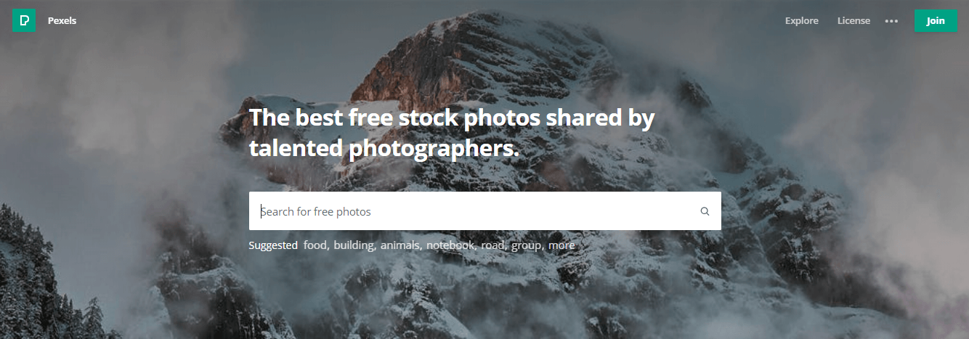Click the 'talented photographers.' headline line
Viewport: 969px width, 339px height.
[x=385, y=148]
